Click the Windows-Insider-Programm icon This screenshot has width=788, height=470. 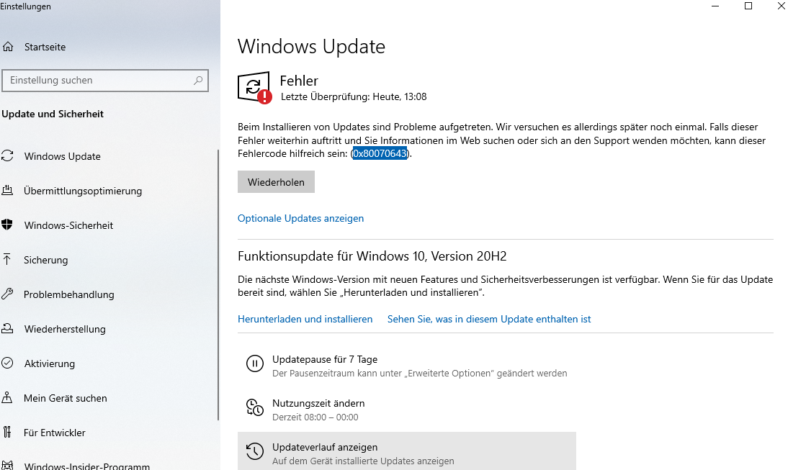7,466
